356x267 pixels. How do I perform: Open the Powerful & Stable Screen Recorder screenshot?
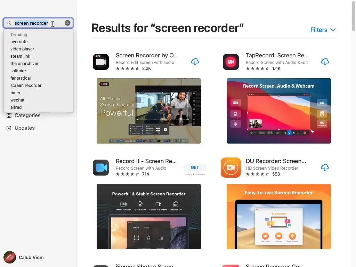149,217
